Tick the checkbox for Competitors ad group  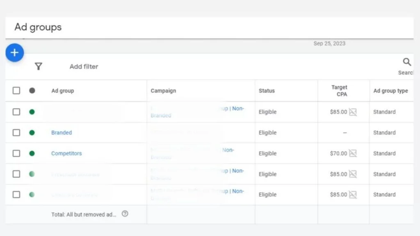16,153
